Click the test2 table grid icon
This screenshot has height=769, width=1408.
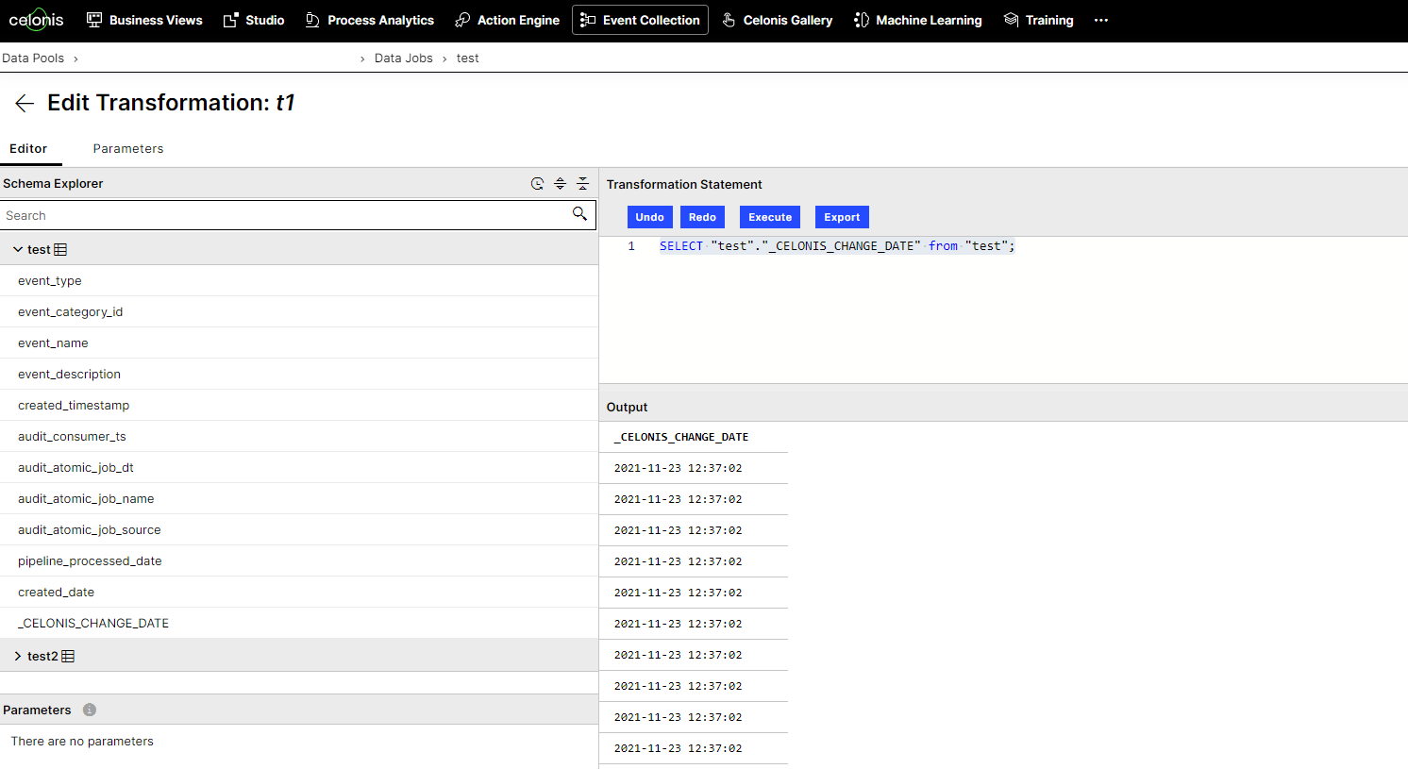[x=68, y=656]
